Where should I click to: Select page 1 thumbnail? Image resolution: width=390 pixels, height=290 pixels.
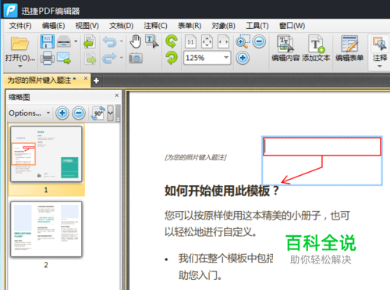pos(46,154)
